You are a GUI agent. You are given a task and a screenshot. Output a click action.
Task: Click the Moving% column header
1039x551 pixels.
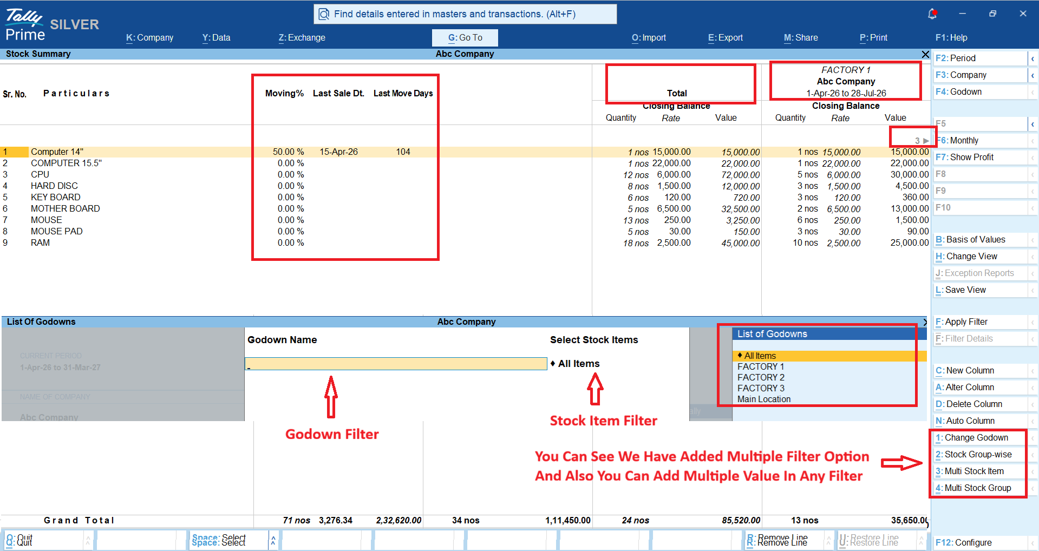point(284,94)
